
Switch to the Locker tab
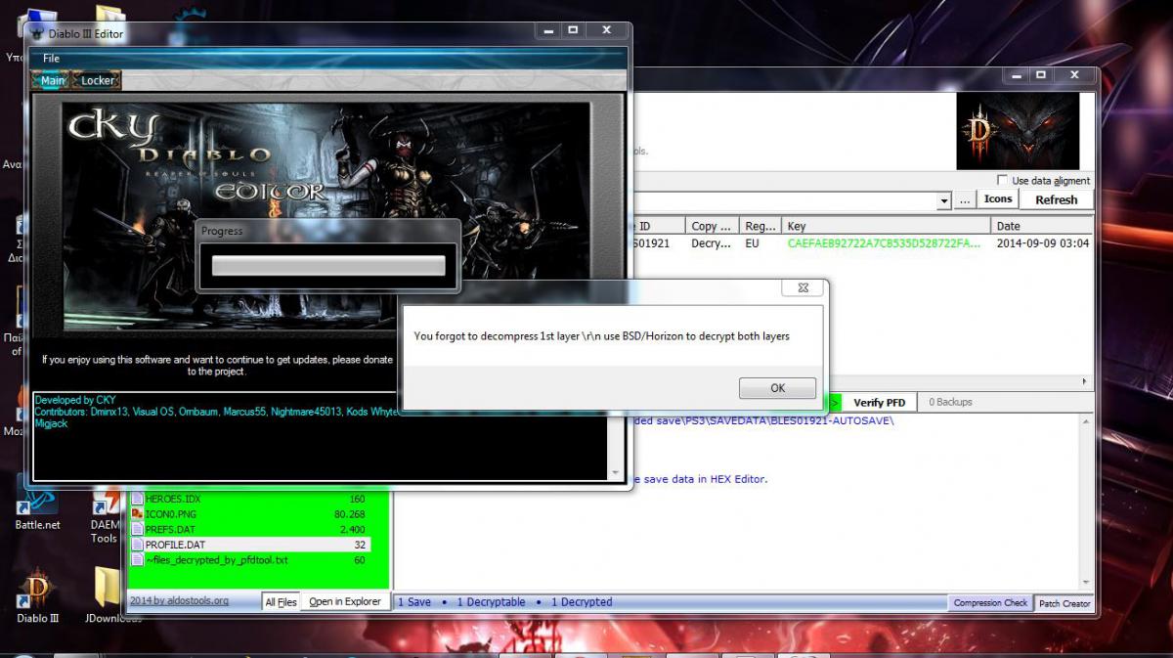pos(98,81)
